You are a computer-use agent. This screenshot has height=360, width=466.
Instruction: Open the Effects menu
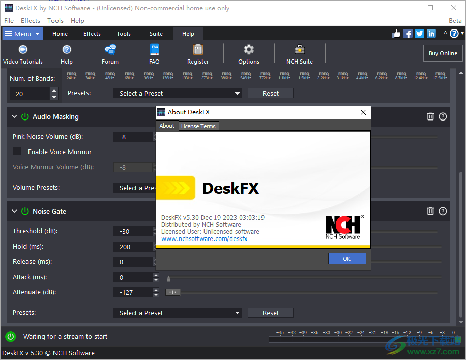click(31, 20)
